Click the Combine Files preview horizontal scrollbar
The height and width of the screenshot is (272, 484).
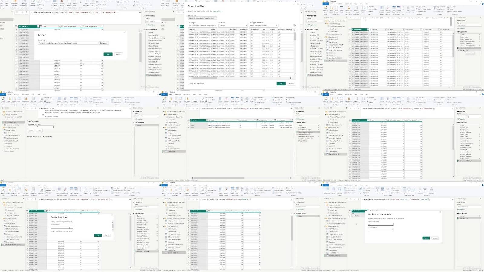pos(240,78)
